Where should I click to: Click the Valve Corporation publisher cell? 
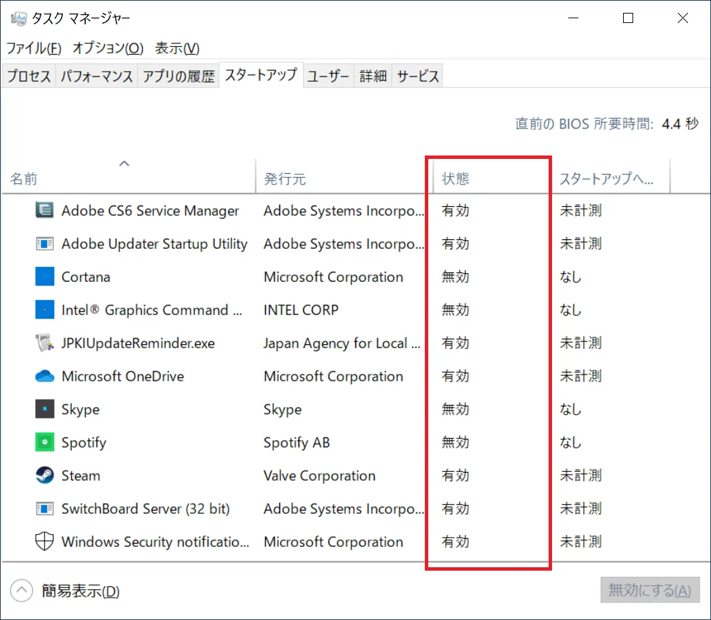click(320, 476)
